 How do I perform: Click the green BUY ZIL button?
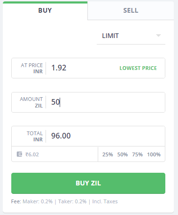(x=88, y=183)
